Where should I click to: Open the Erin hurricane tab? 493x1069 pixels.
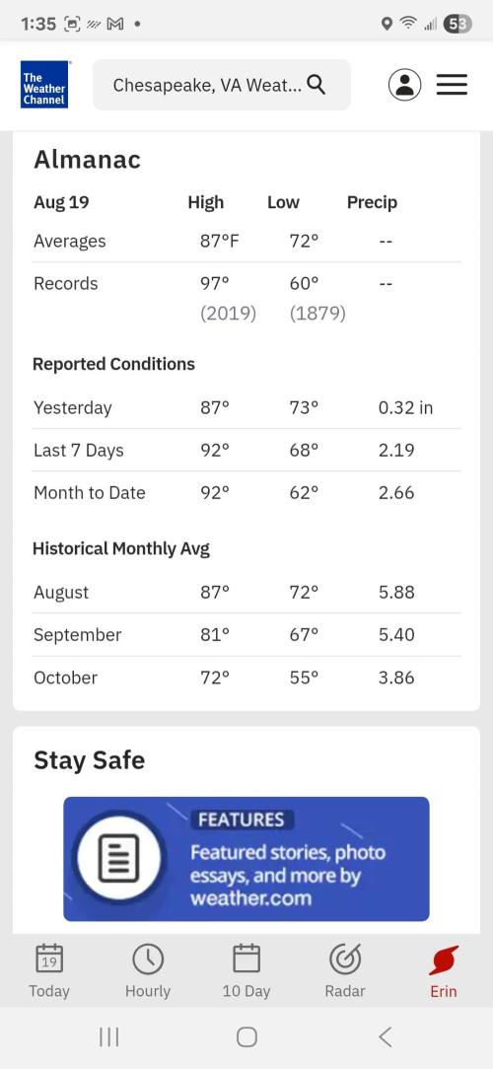(444, 971)
